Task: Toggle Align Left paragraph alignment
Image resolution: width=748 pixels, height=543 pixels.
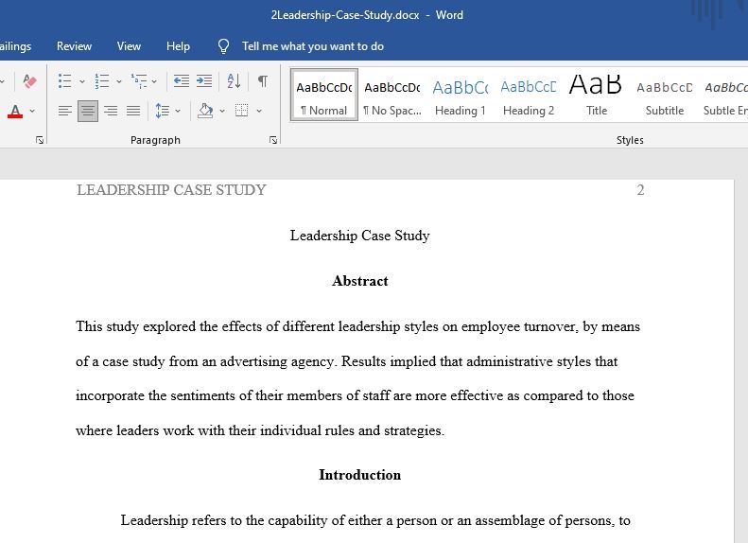Action: [65, 112]
